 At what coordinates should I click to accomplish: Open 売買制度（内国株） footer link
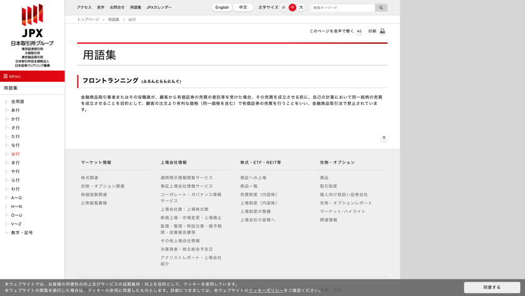[259, 194]
